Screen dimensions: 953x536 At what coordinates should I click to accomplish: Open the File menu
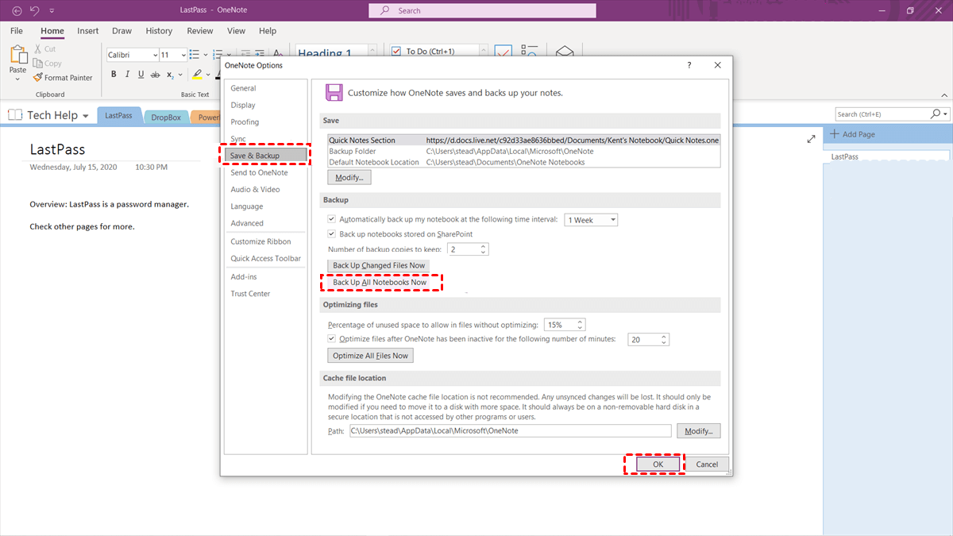(x=17, y=31)
